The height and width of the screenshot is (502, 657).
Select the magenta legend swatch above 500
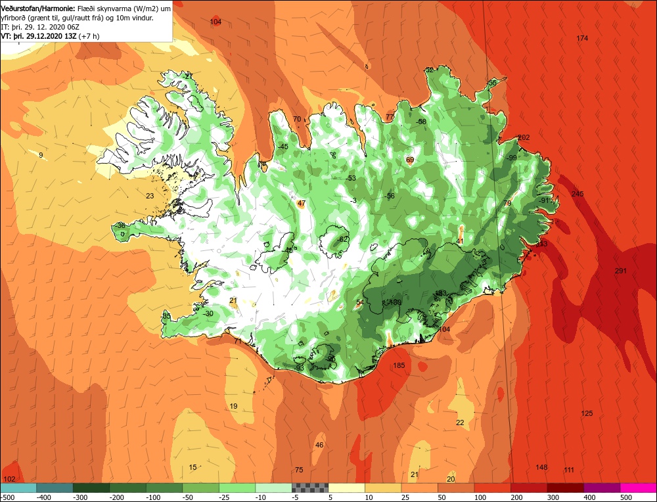[638, 488]
